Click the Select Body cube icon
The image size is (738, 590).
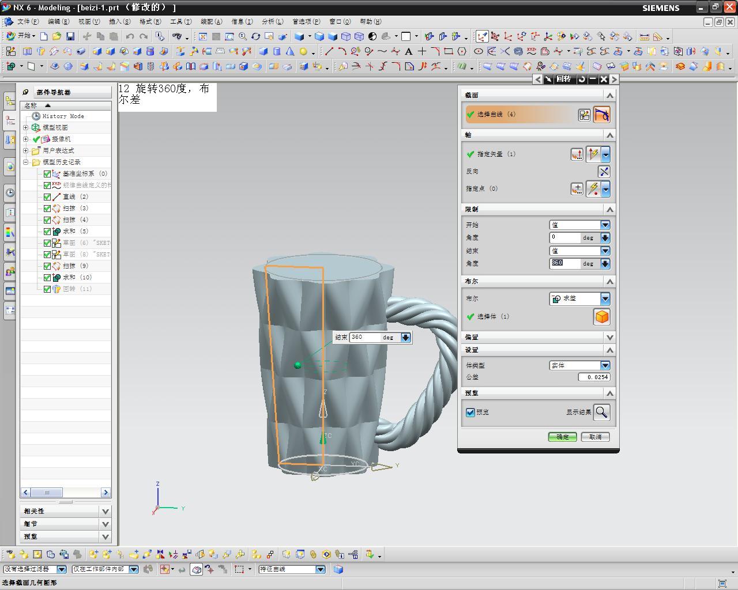point(601,316)
